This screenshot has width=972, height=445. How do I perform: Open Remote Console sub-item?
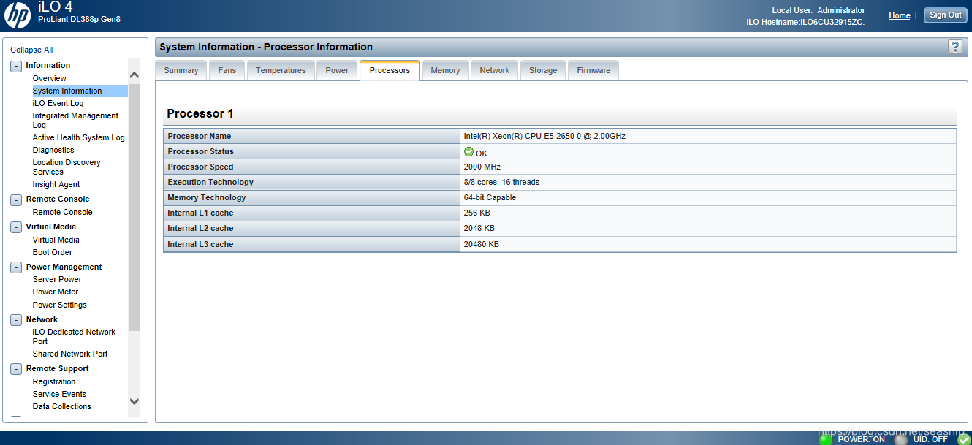point(62,212)
